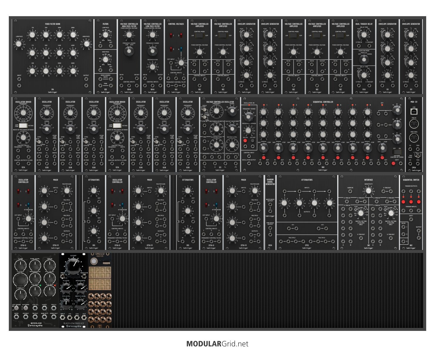Click the Bassline GATE jack
The height and width of the screenshot is (350, 435).
tap(16, 317)
